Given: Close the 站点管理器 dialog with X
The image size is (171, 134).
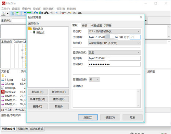Looking at the screenshot, I should (141, 17).
